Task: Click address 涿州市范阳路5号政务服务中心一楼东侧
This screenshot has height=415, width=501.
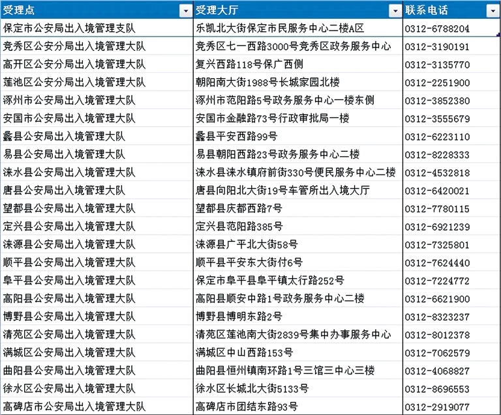Action: coord(285,100)
